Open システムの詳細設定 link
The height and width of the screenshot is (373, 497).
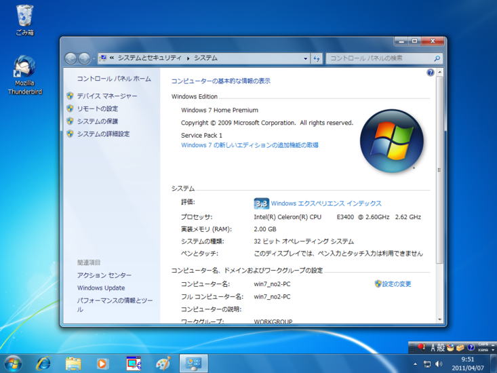point(103,134)
